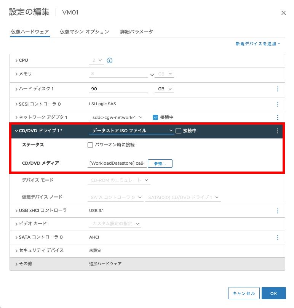
Task: Click hard disk size field showing 90
Action: coord(118,89)
